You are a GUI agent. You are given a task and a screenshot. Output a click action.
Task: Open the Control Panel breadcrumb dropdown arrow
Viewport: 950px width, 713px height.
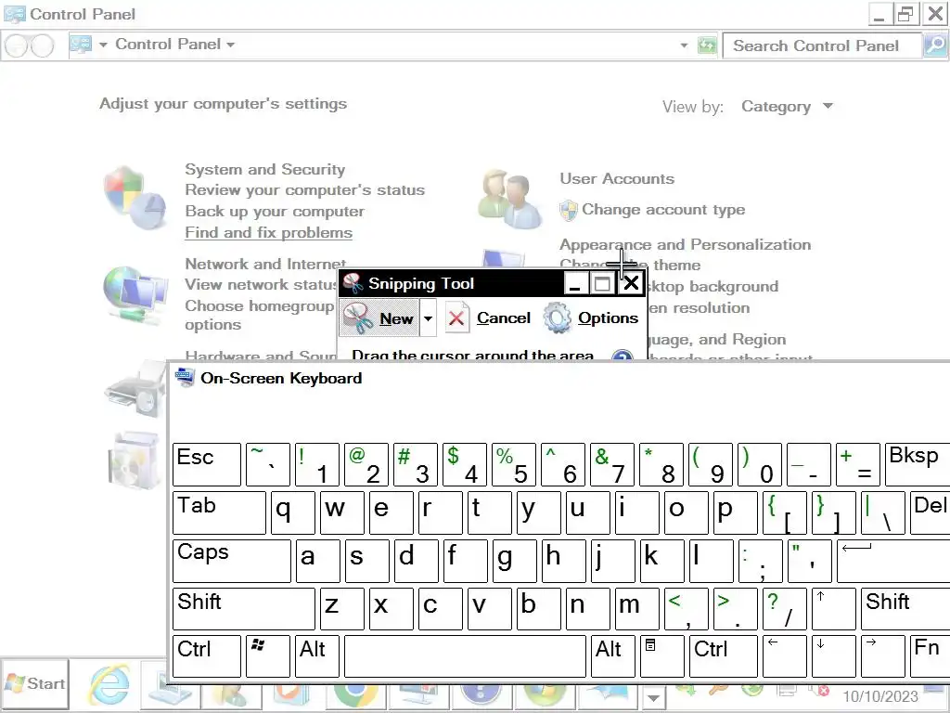pyautogui.click(x=230, y=45)
